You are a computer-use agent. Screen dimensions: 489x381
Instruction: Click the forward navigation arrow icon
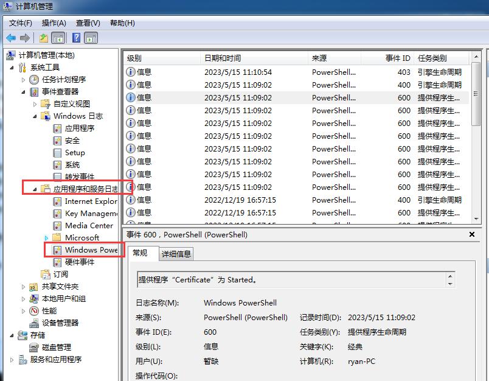[x=24, y=37]
